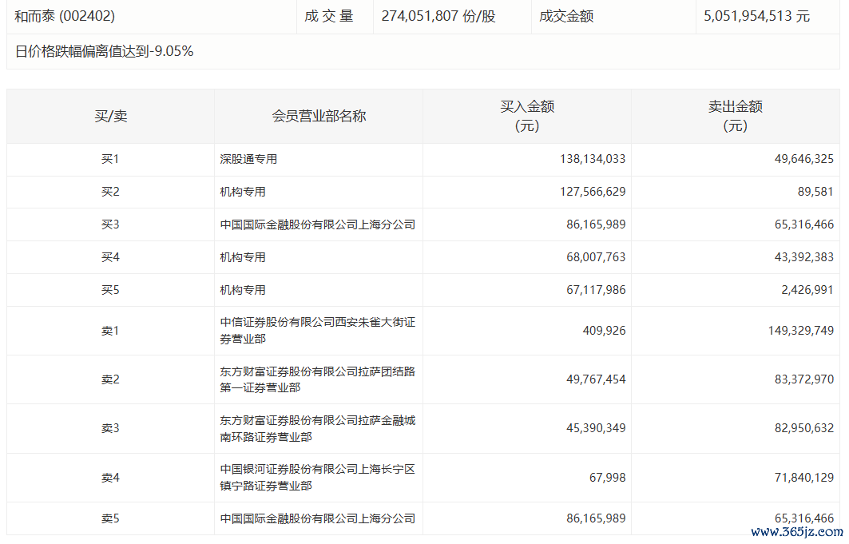
Task: Select the 买5 row label
Action: (x=110, y=290)
